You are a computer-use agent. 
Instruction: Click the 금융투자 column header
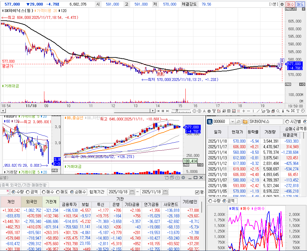click(x=69, y=204)
